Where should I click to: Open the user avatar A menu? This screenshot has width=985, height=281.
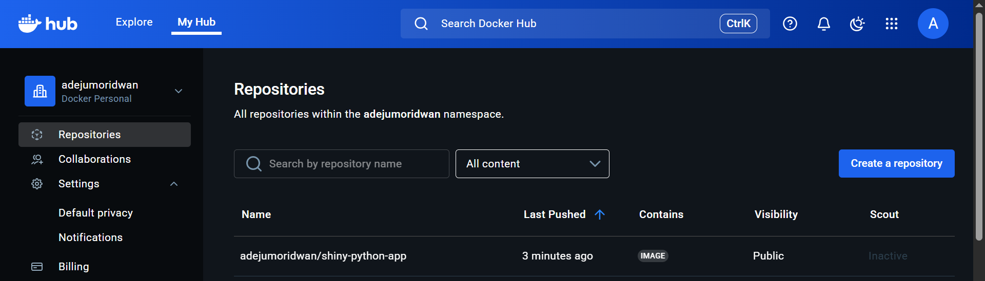pyautogui.click(x=933, y=24)
